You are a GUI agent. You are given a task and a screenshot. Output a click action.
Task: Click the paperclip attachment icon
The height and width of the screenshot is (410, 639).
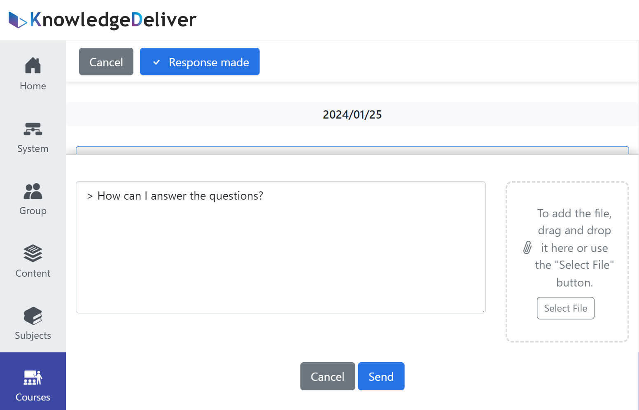[527, 247]
